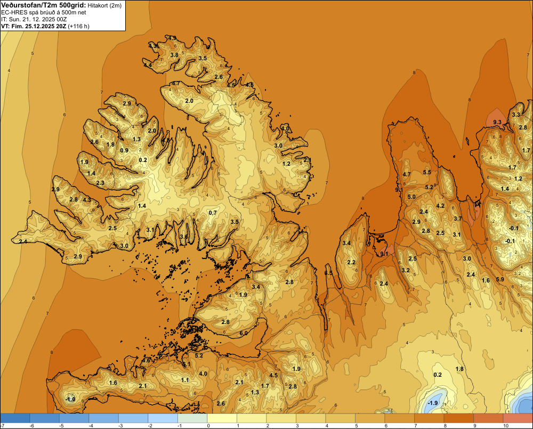Click the 3.7 temperature value
The width and height of the screenshot is (533, 429).
[458, 218]
